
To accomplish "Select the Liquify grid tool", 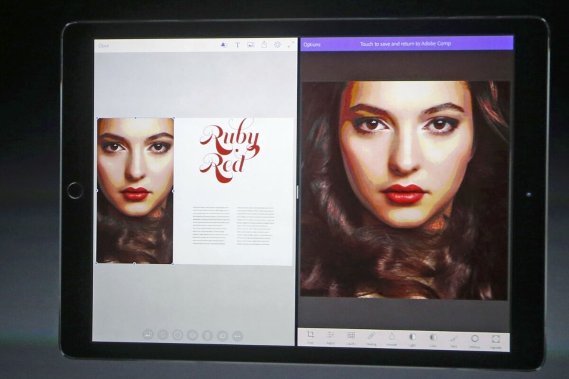I will pos(351,336).
